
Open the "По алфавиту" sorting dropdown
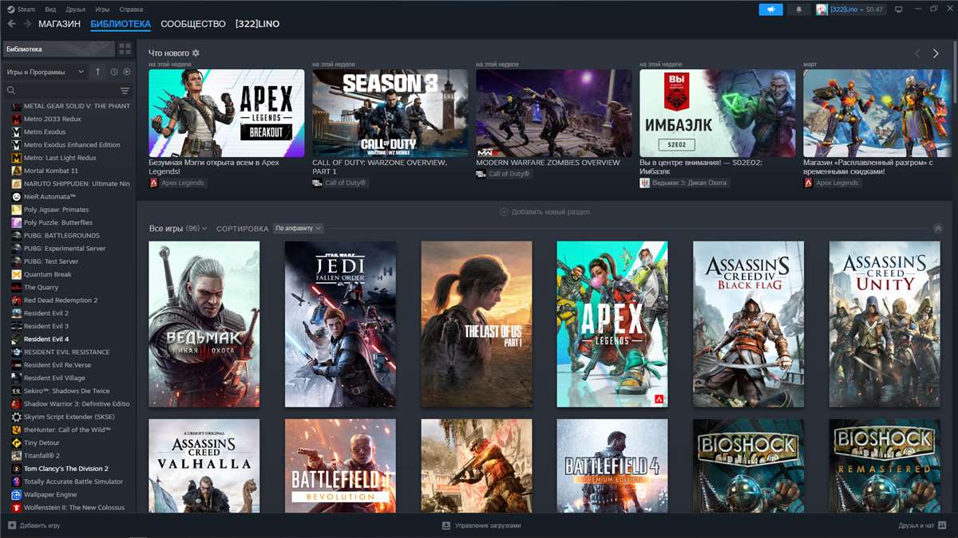tap(298, 229)
